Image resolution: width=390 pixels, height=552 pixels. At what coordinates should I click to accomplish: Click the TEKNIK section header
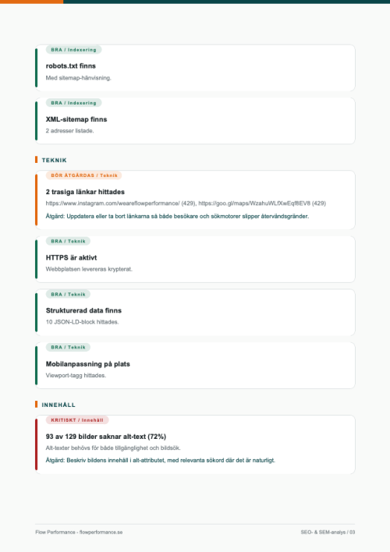point(54,160)
